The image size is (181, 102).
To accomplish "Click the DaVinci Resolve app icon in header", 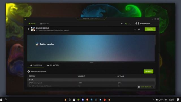I will pyautogui.click(x=33, y=29).
